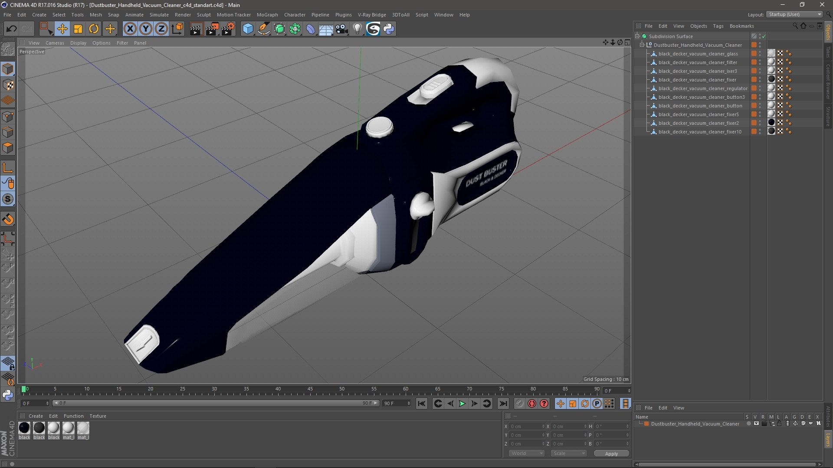Open the camera objects icon
This screenshot has width=833, height=468.
(x=342, y=29)
